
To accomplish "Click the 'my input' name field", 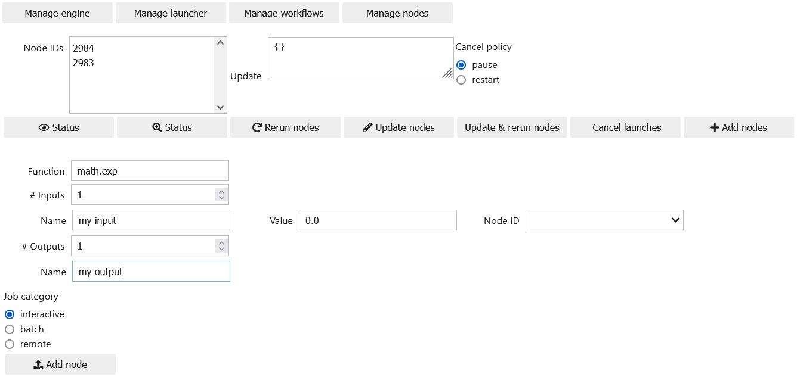I will tap(151, 220).
